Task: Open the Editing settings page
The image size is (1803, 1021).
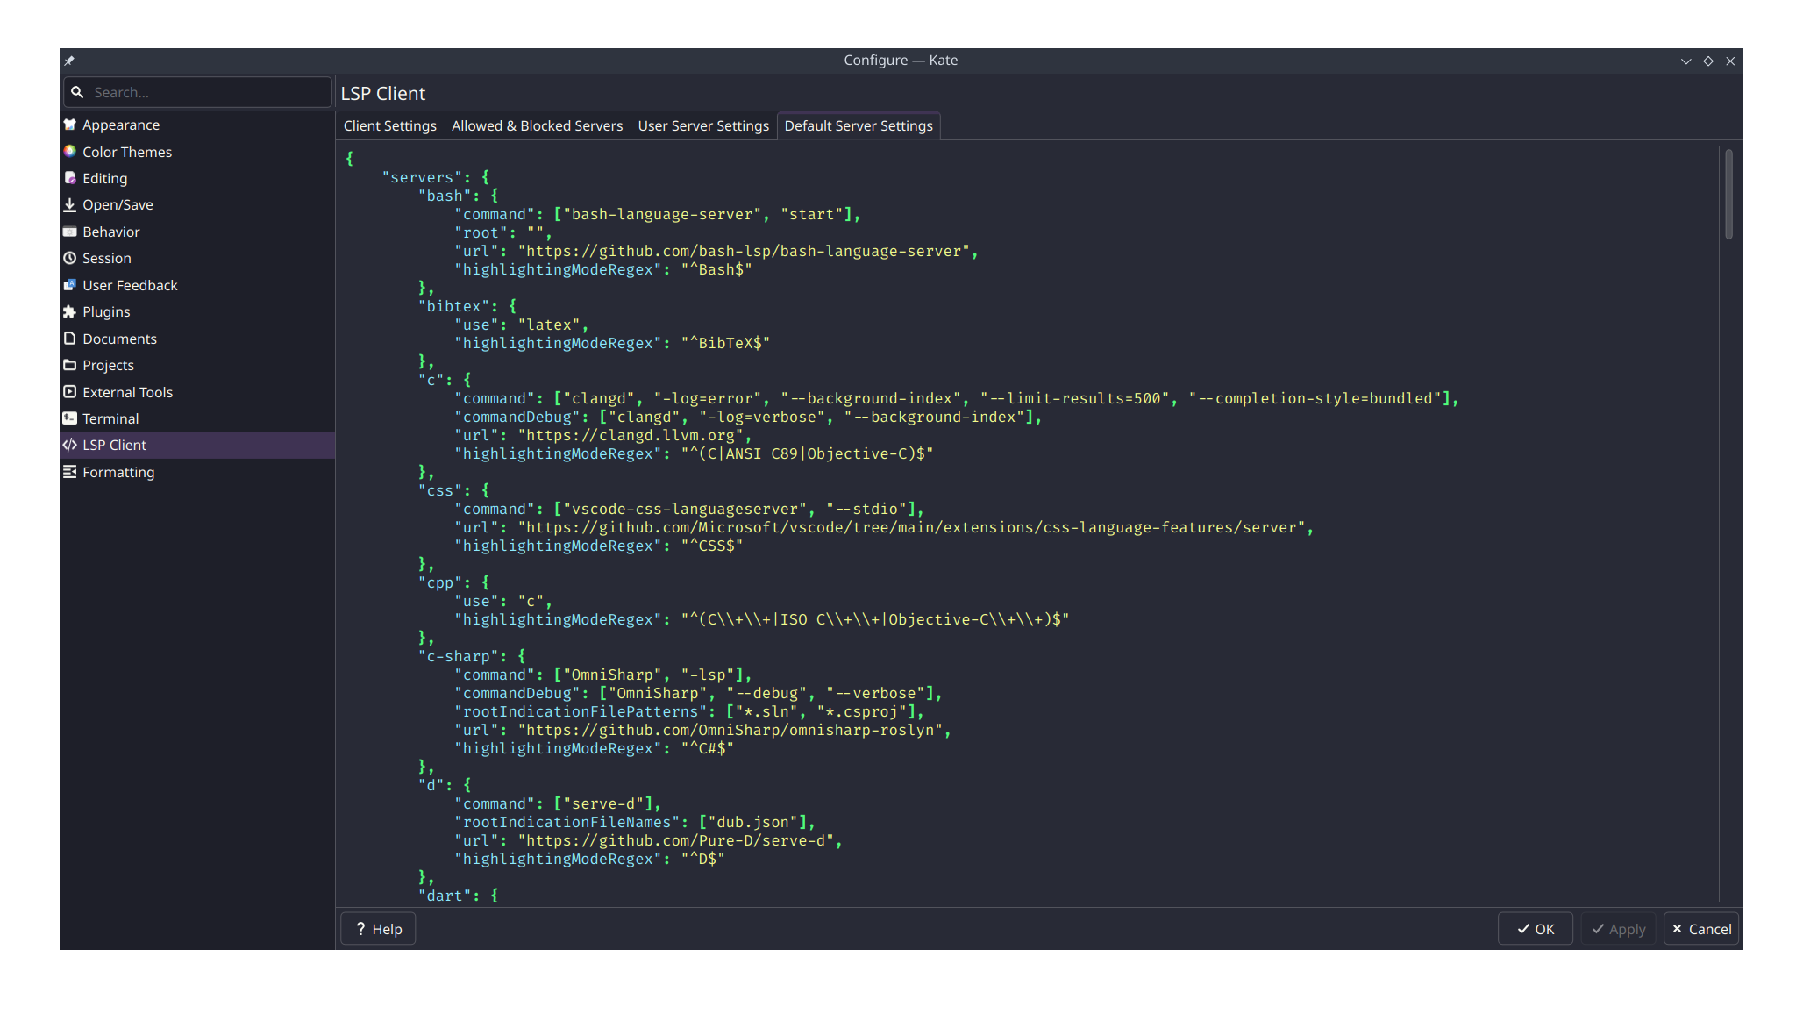Action: [105, 178]
